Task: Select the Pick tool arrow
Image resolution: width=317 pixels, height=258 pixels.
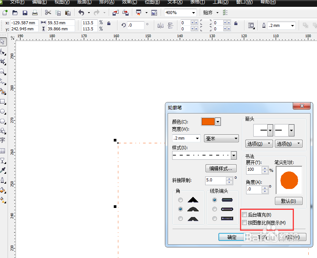Action: click(x=3, y=42)
